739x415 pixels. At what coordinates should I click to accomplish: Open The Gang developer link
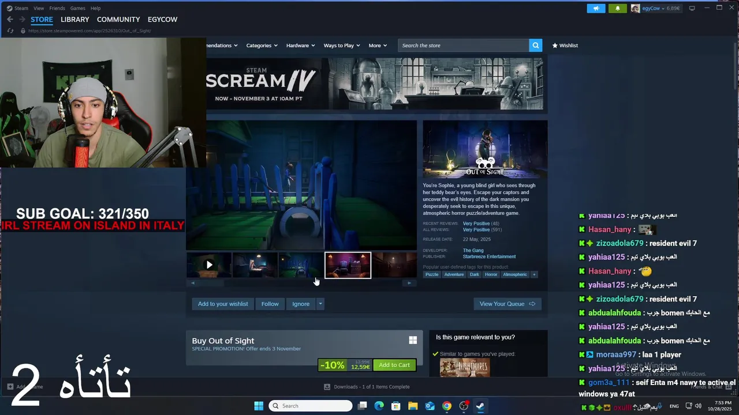(473, 250)
